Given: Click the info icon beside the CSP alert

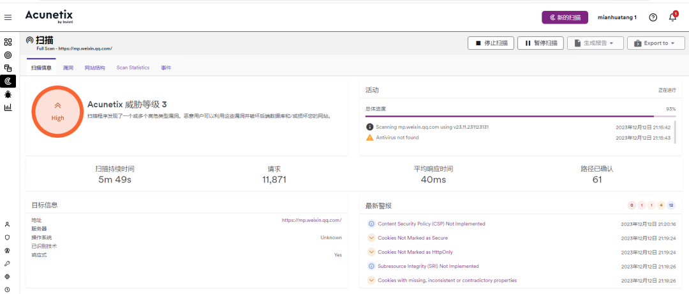Looking at the screenshot, I should coord(371,224).
